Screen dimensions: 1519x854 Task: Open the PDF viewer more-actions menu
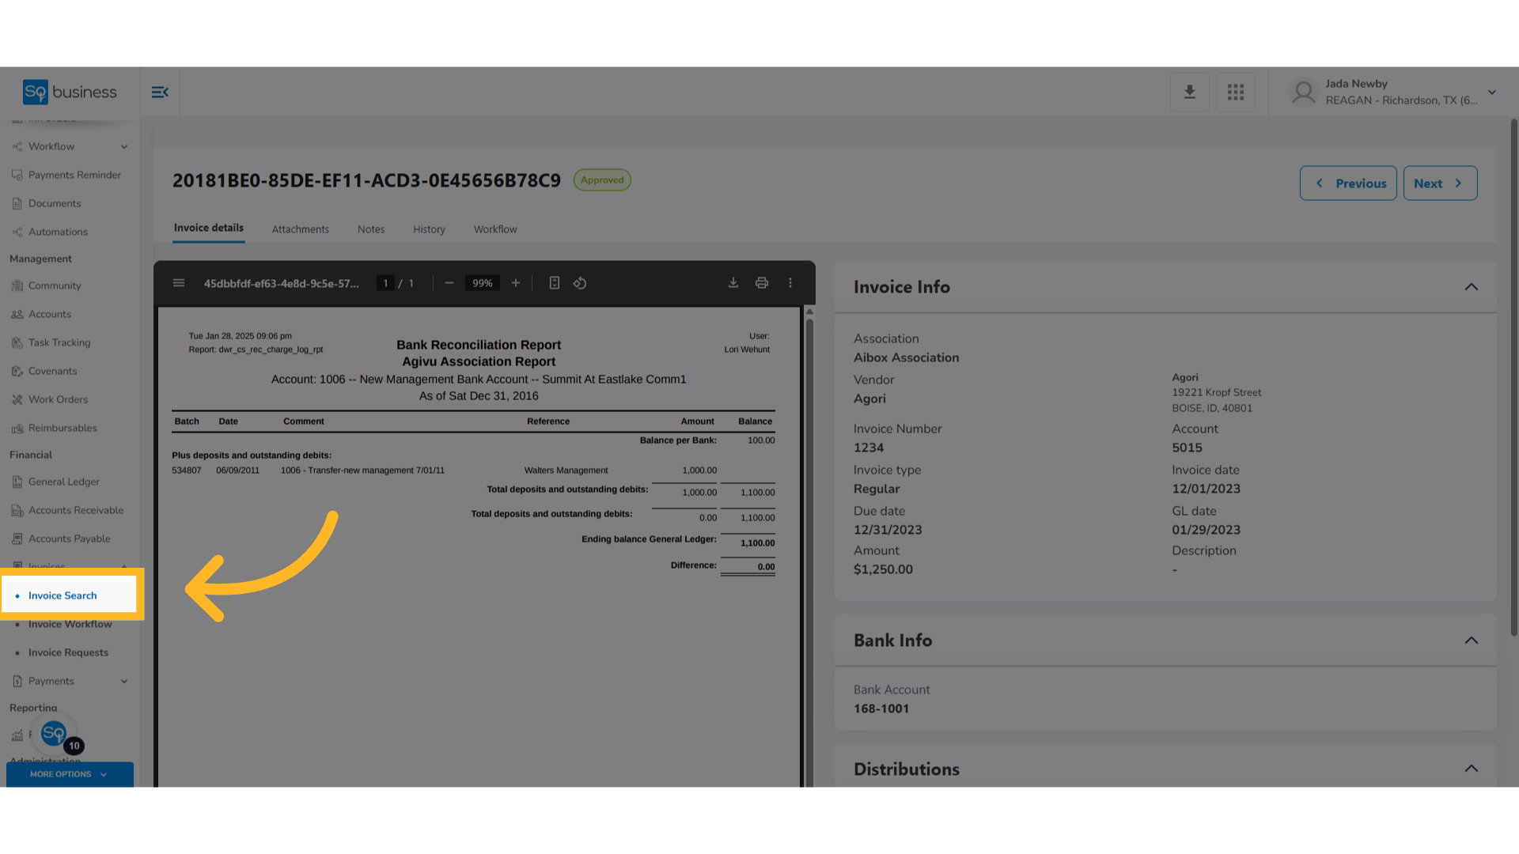pyautogui.click(x=790, y=283)
